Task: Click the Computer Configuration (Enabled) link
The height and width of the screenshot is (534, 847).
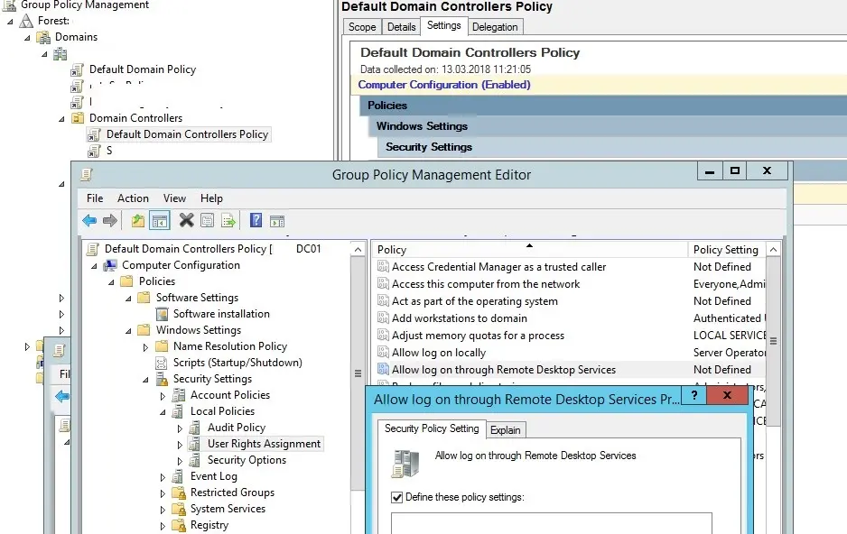Action: click(x=444, y=85)
